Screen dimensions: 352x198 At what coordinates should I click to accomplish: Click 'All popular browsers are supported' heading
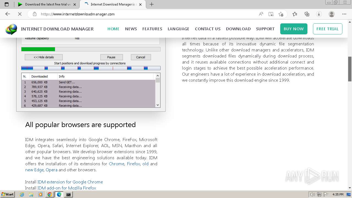coord(81,125)
